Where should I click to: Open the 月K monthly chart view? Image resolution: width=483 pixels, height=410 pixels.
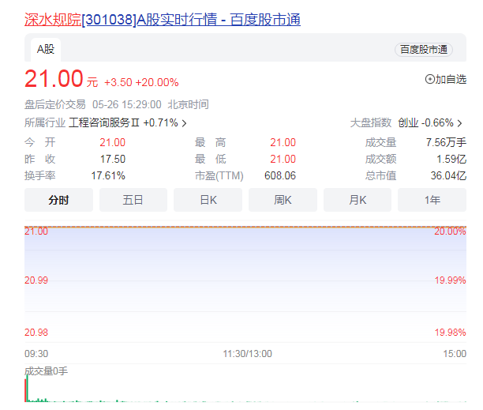[358, 200]
